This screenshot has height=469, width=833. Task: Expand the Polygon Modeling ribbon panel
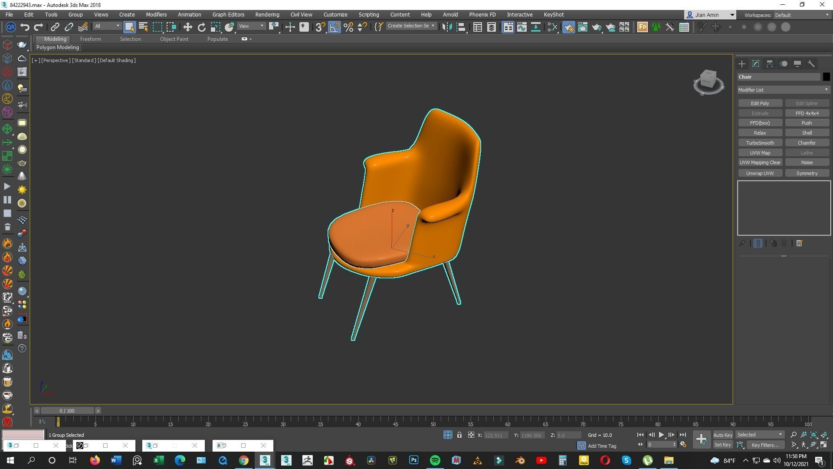(x=58, y=47)
